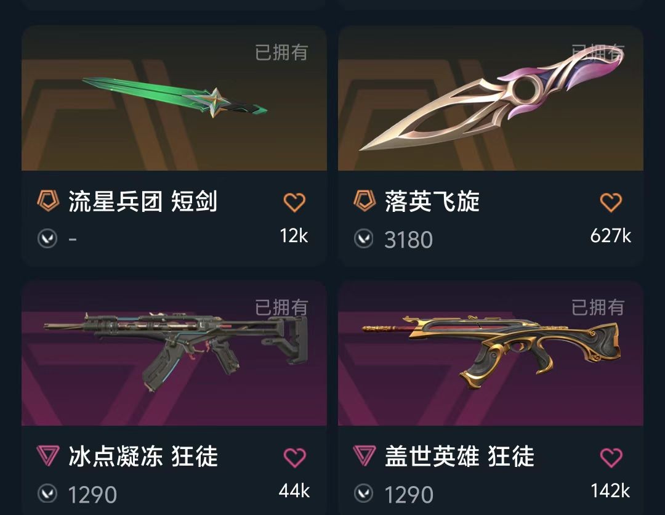Click VP currency icon under 流星兵团 短剑
665x515 pixels.
[47, 238]
